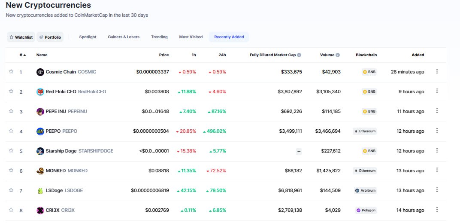Star Starship Doge for watchlist
This screenshot has height=223, width=460.
pos(11,150)
